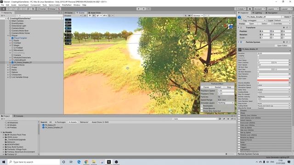Switch to the Game tab
The height and width of the screenshot is (165, 294).
click(68, 13)
